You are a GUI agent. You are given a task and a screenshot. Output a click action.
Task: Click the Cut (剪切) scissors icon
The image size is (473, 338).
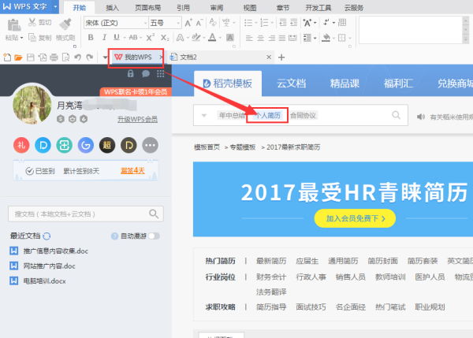[32, 22]
